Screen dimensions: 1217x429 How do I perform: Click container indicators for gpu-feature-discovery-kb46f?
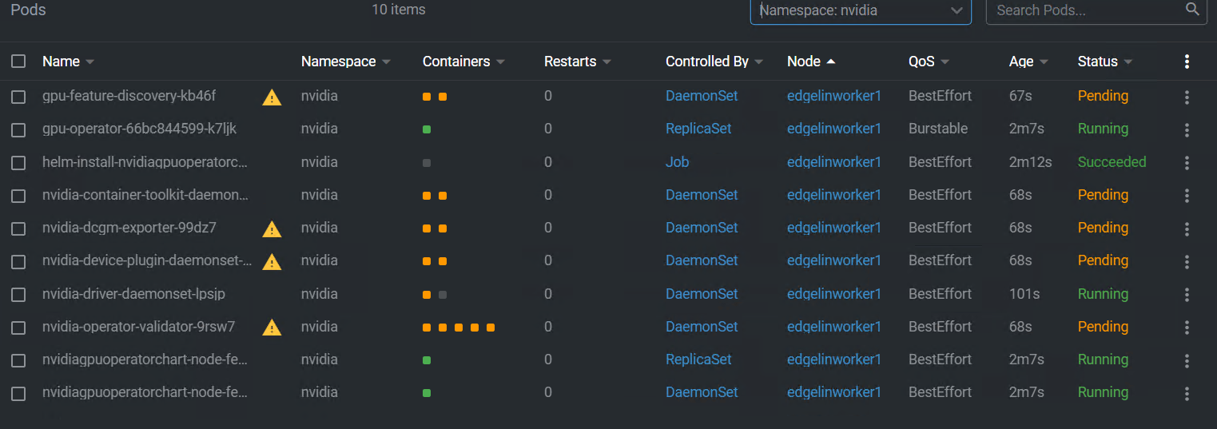[x=435, y=97]
